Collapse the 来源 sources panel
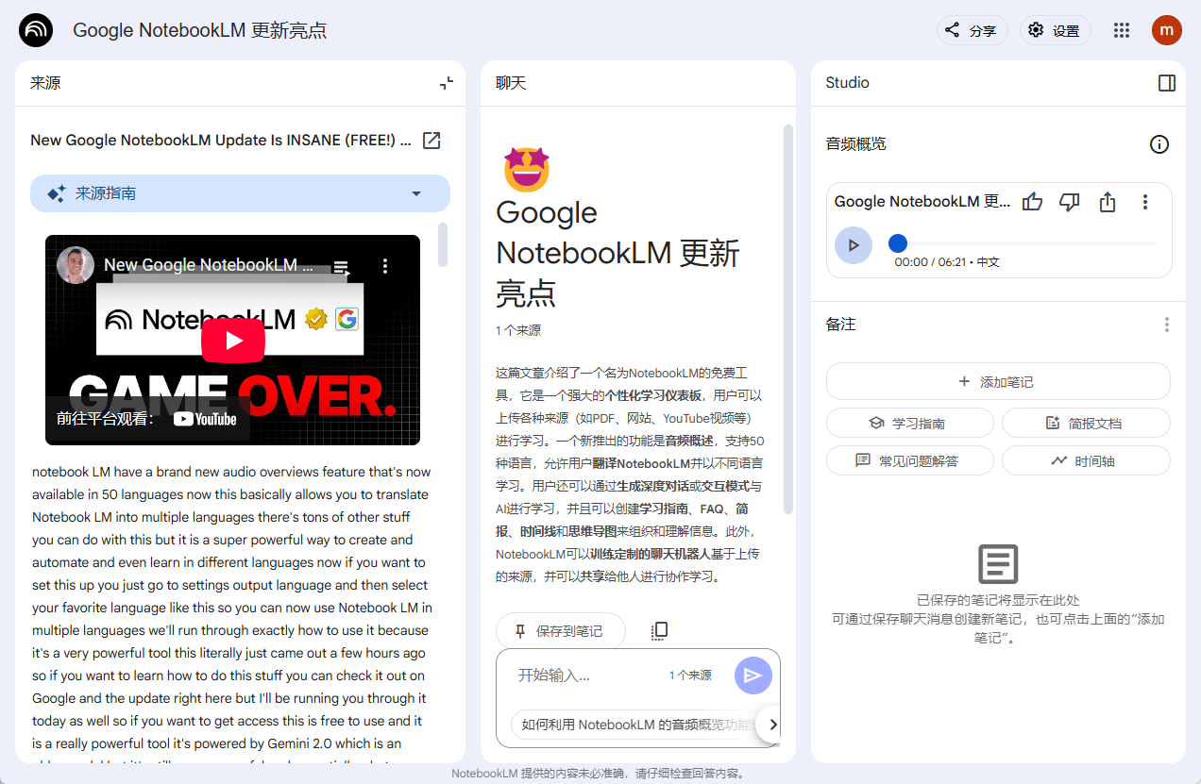Image resolution: width=1201 pixels, height=784 pixels. (447, 83)
